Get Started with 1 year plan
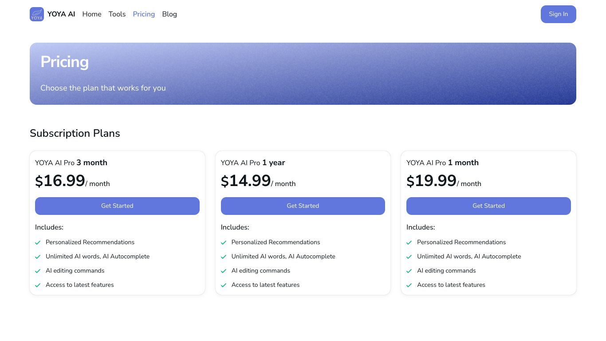Screen dimensions: 606x341 303,206
